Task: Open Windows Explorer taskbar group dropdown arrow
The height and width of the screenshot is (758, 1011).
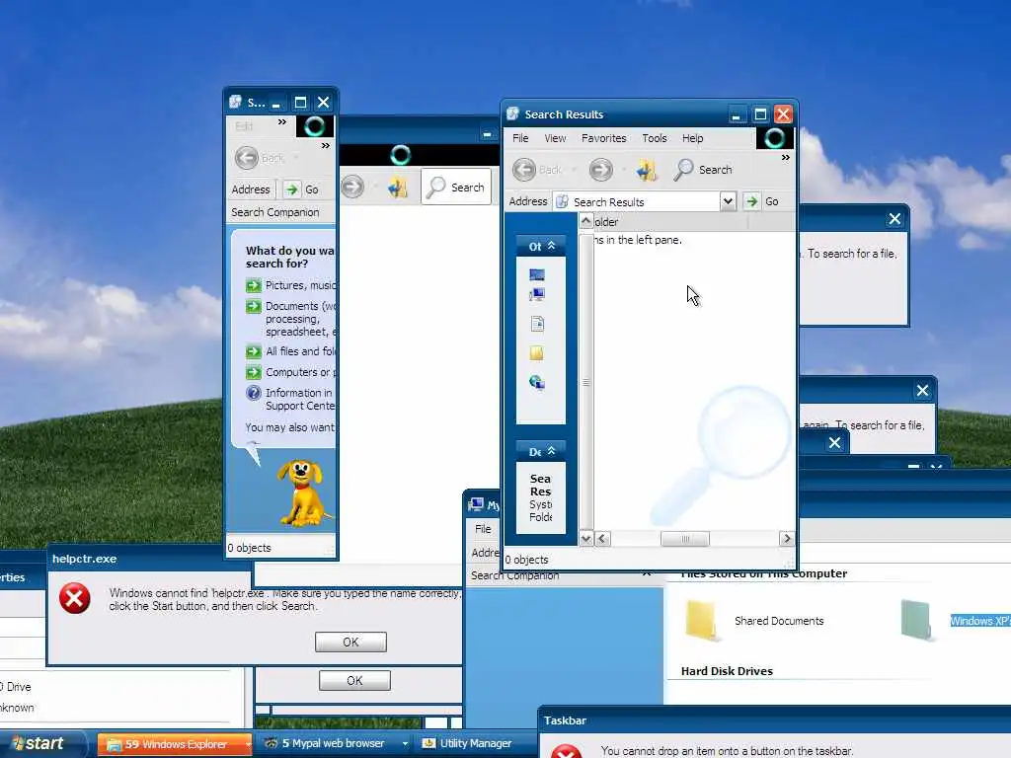Action: tap(248, 744)
